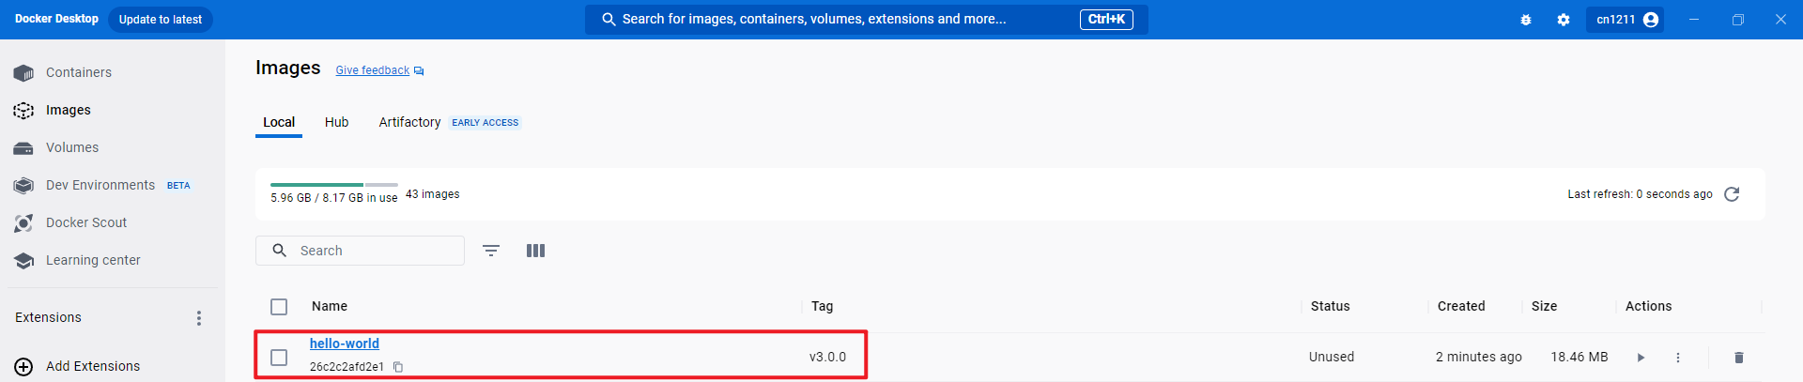
Task: Open the manage columns menu
Action: (x=535, y=251)
